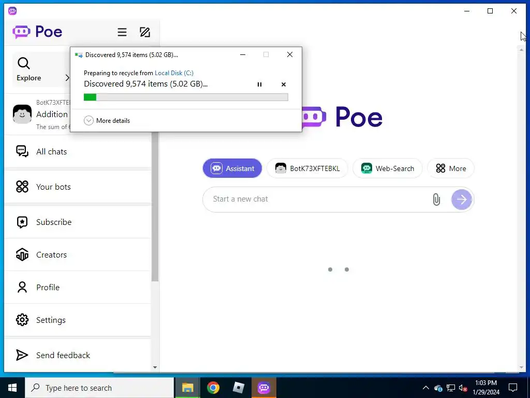Image resolution: width=530 pixels, height=398 pixels.
Task: Open Poe Settings
Action: [78, 320]
